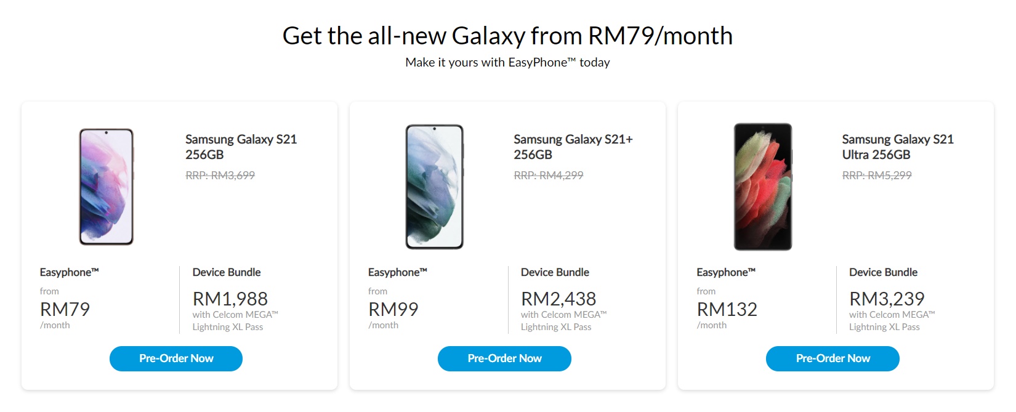
Task: Click the Galaxy S21 Pre-Order Now button
Action: [x=176, y=358]
